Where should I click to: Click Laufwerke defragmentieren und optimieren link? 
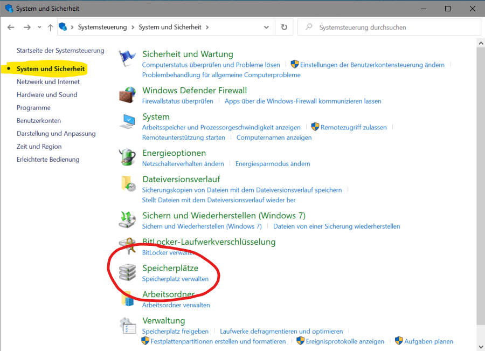(281, 332)
